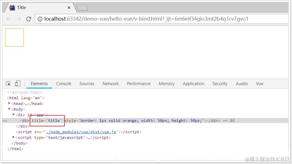Click the address bar URL field
Image resolution: width=292 pixels, height=164 pixels.
pos(161,19)
